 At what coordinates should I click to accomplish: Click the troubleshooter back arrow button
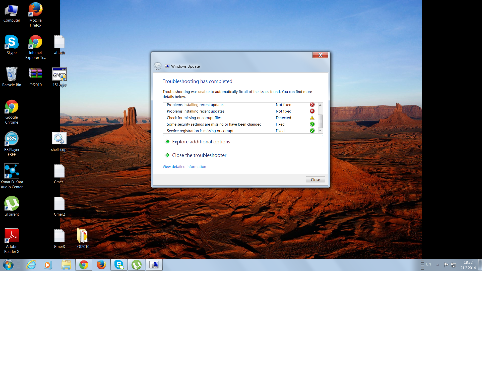coord(158,66)
